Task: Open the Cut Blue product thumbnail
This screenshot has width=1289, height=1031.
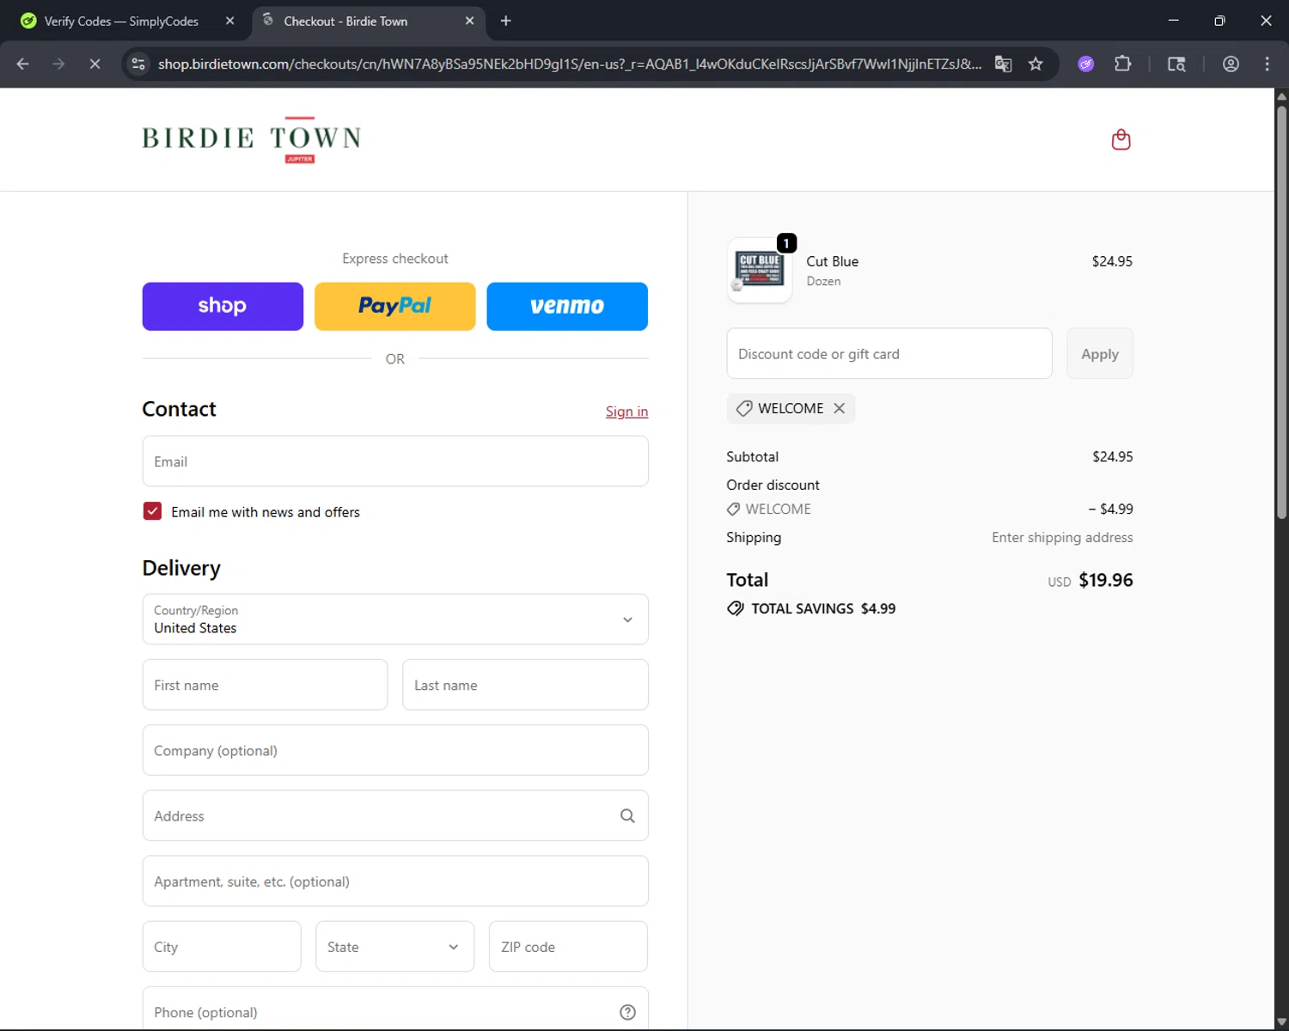Action: (760, 269)
